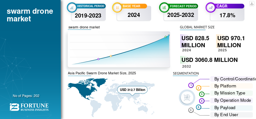Select segmentation number 4 circle
Screen dimensions: 256x119
[x=202, y=101]
